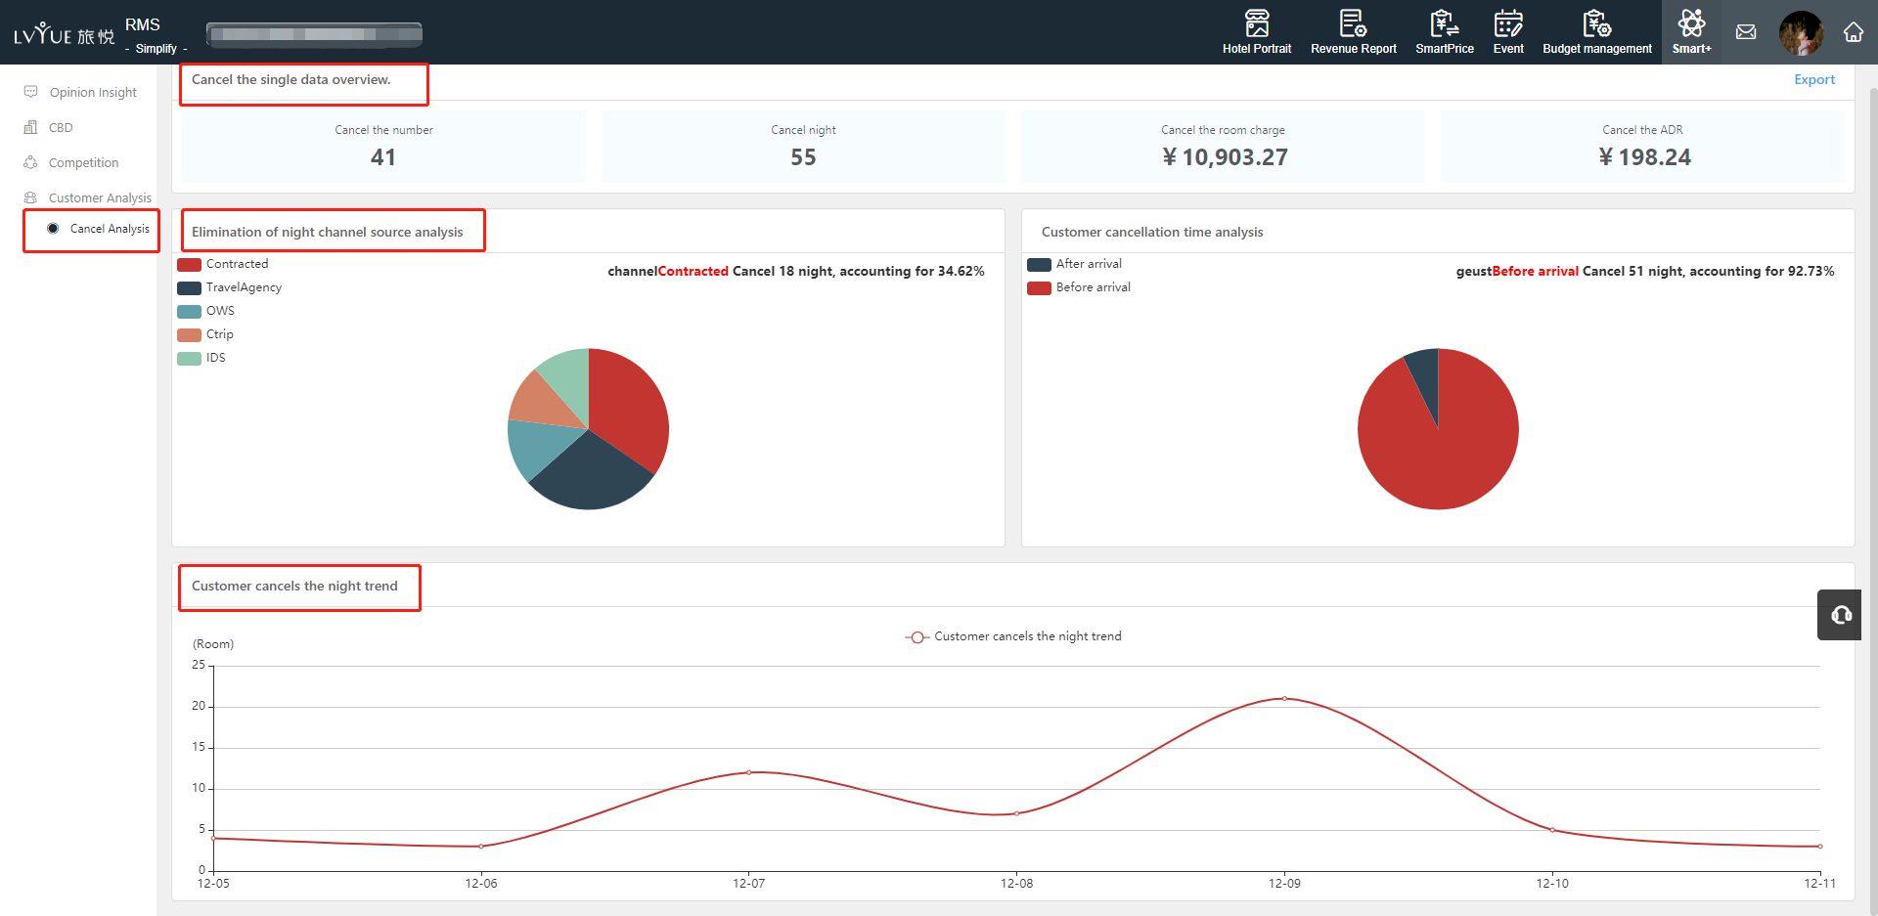1878x916 pixels.
Task: Toggle Contracted legend in channel chart
Action: [223, 264]
